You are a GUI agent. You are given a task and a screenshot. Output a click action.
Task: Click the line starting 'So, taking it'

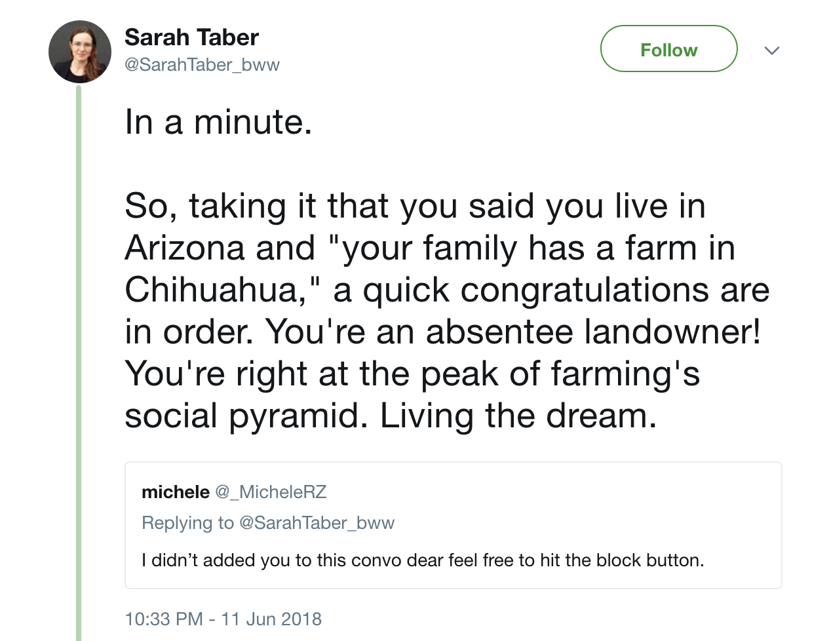(x=414, y=206)
